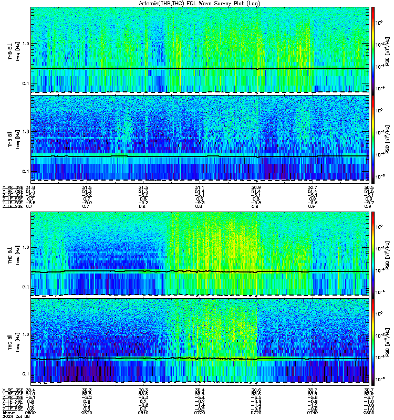Click the 1.0 tick on THB B-parallel axis
This screenshot has height=420, width=394.
[25, 132]
